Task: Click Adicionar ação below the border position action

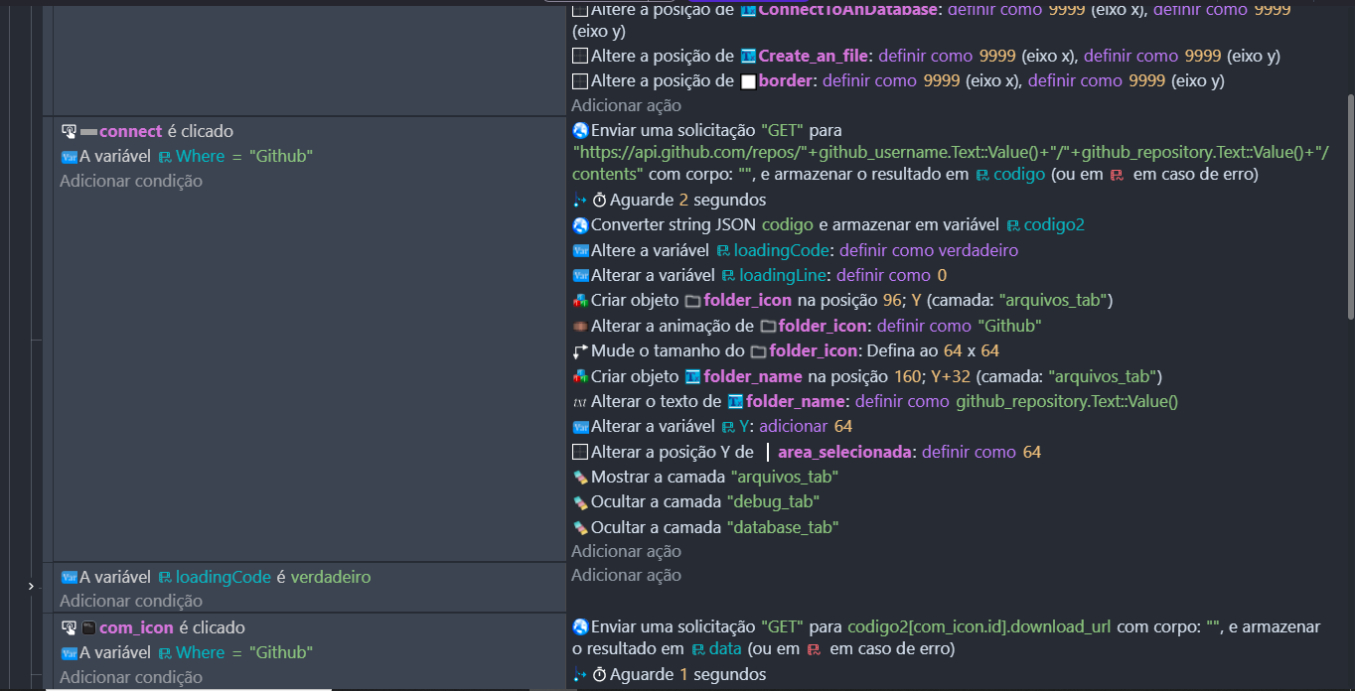Action: 626,105
